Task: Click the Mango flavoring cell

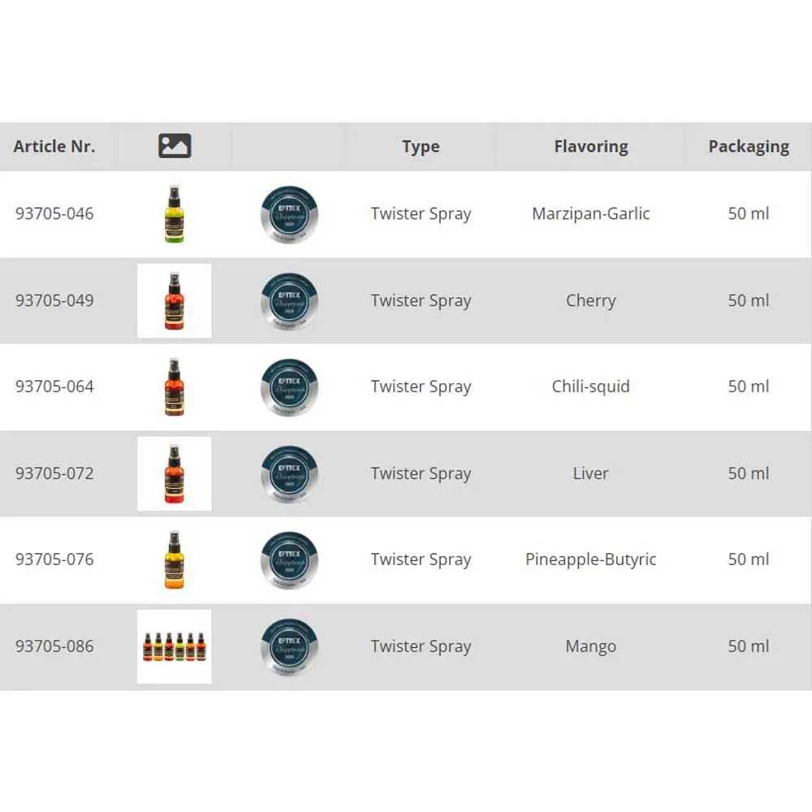Action: tap(590, 646)
